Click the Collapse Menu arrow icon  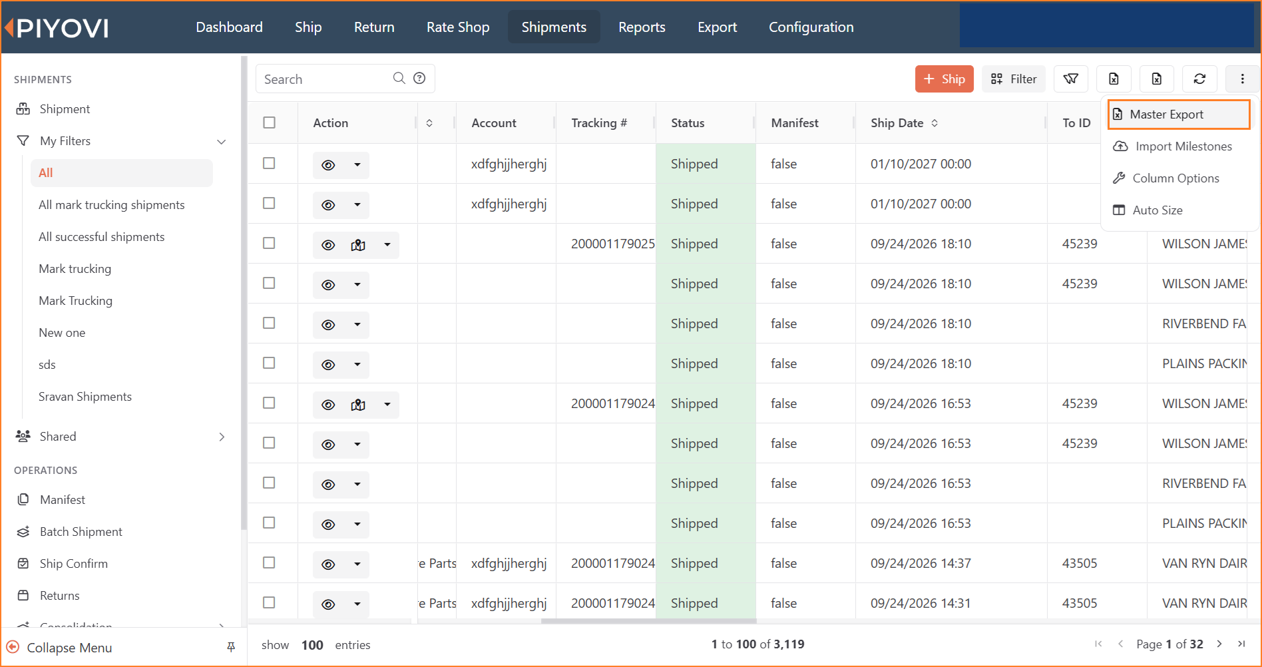[13, 647]
